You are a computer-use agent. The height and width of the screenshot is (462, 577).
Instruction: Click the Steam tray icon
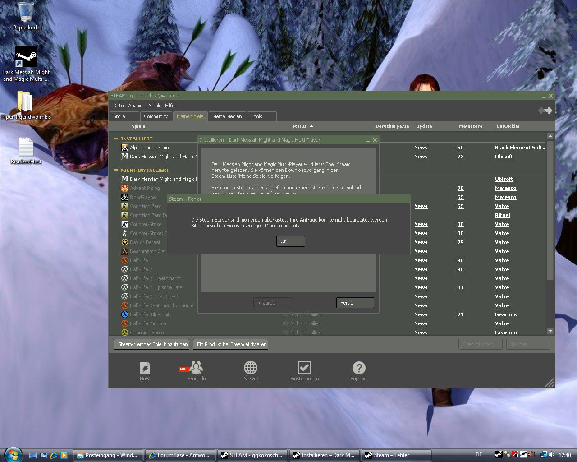tap(499, 455)
